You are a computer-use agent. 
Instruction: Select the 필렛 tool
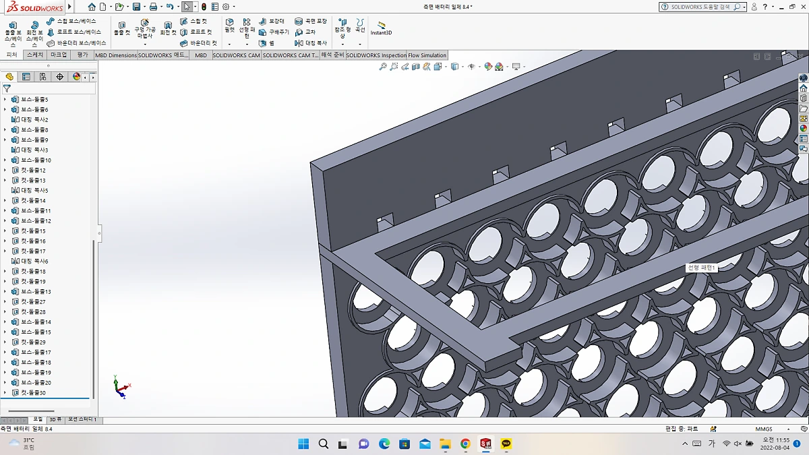[229, 26]
